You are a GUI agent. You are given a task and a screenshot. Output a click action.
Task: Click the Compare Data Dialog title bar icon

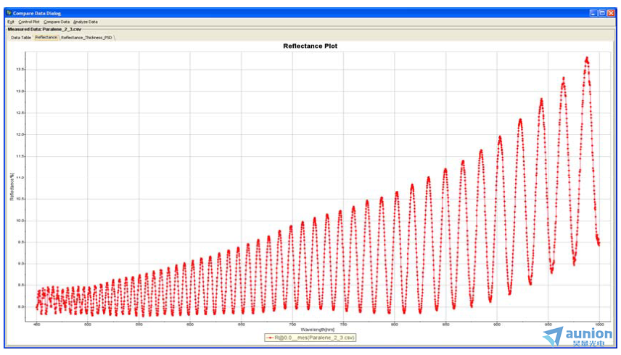coord(9,13)
